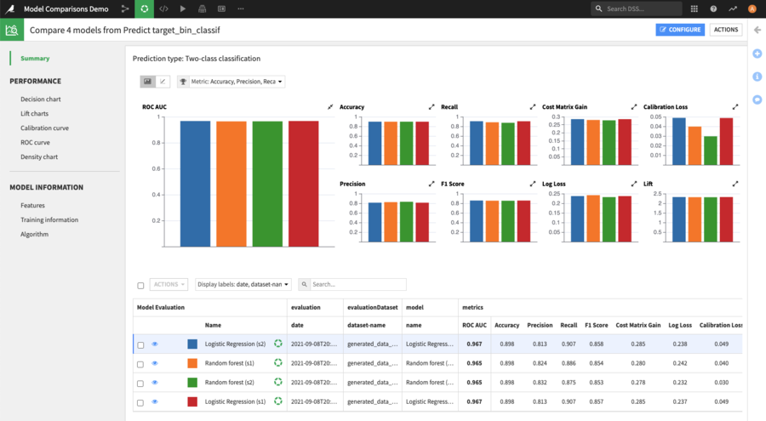Expand the Recall chart
The image size is (766, 421).
(533, 106)
